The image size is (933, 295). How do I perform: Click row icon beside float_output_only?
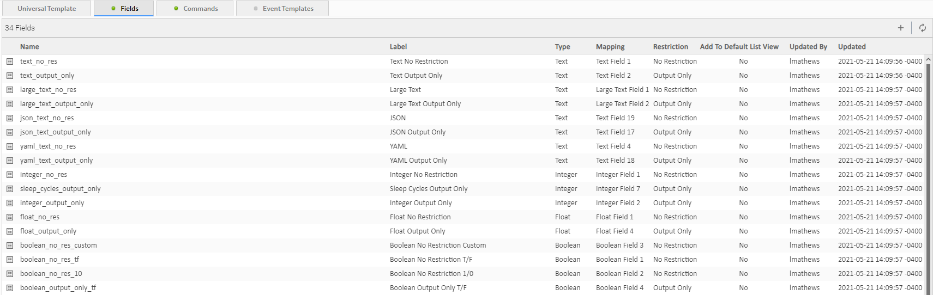click(x=10, y=231)
